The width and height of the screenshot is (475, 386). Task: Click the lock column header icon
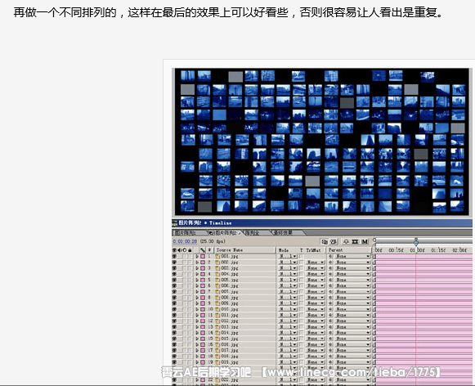190,250
